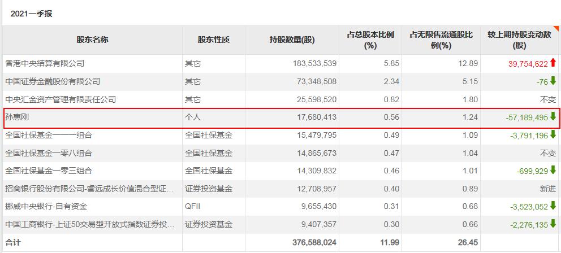Screen dimensions: 561x253
Task: Click shareholder name 孙惠刚
Action: (17, 117)
